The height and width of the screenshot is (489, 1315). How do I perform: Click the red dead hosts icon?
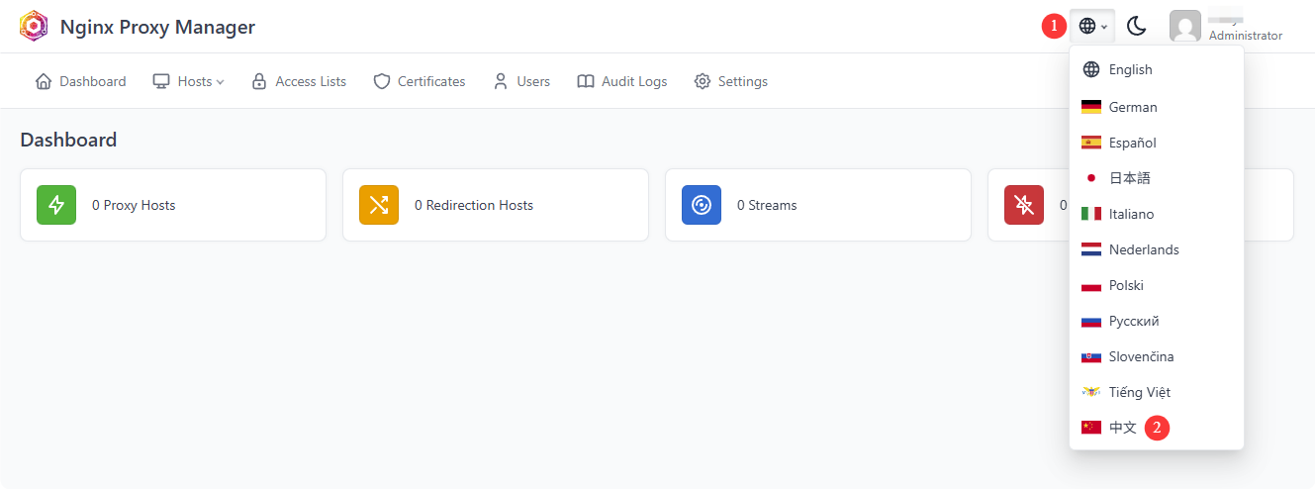(1024, 205)
